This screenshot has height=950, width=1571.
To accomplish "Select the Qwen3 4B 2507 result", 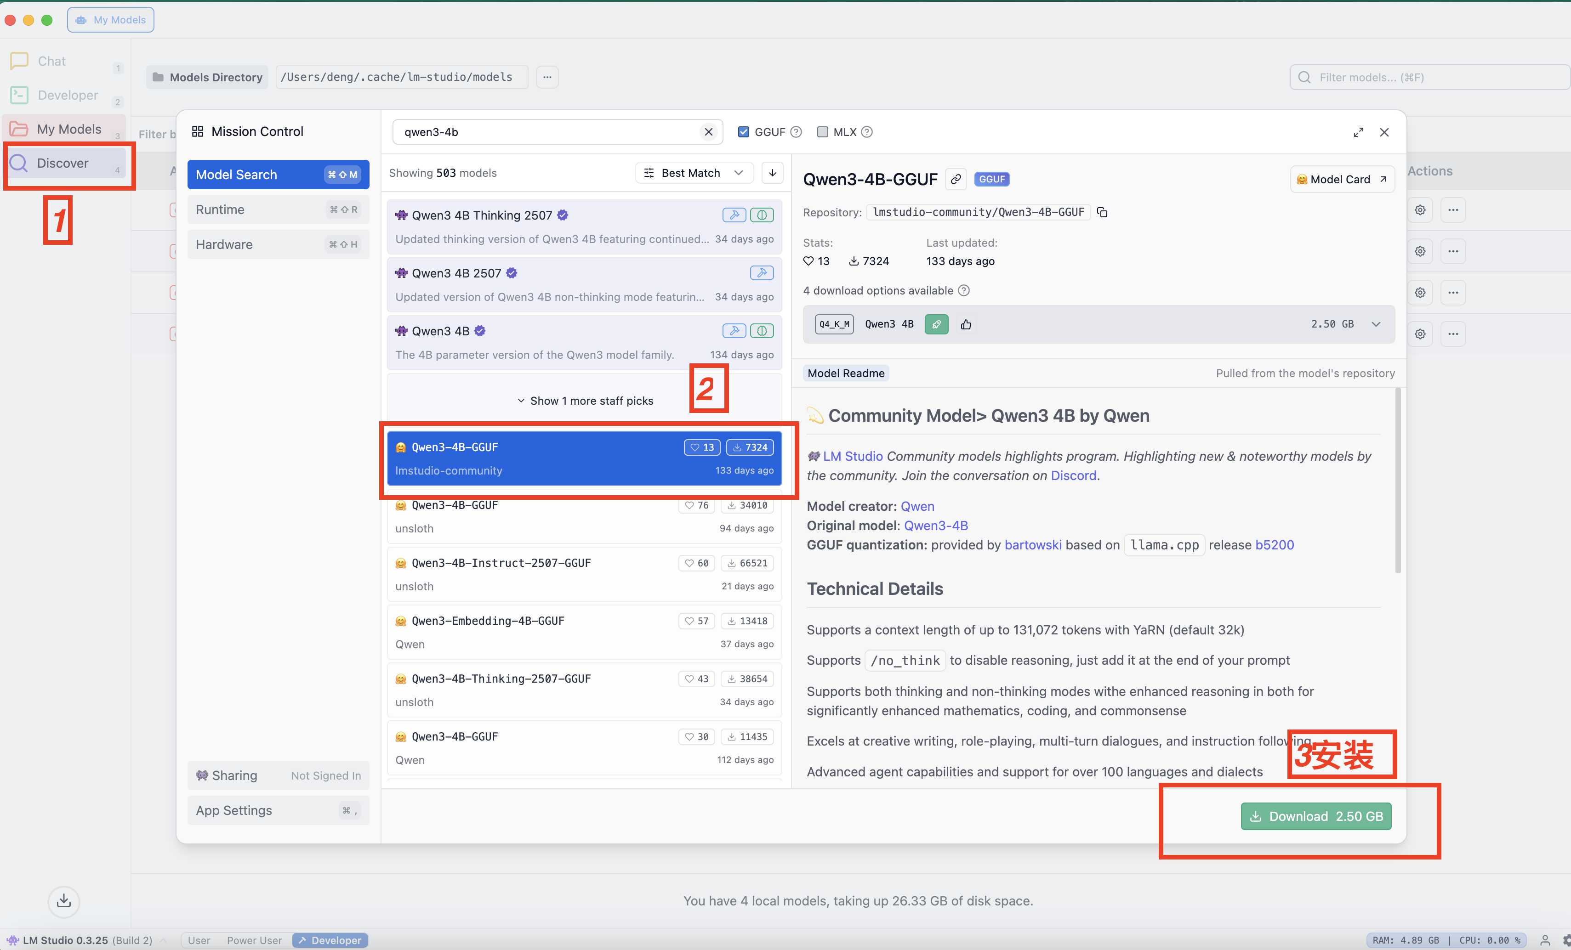I will [584, 285].
